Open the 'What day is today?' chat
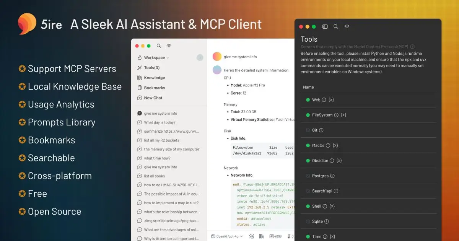The height and width of the screenshot is (241, 459). tap(160, 122)
